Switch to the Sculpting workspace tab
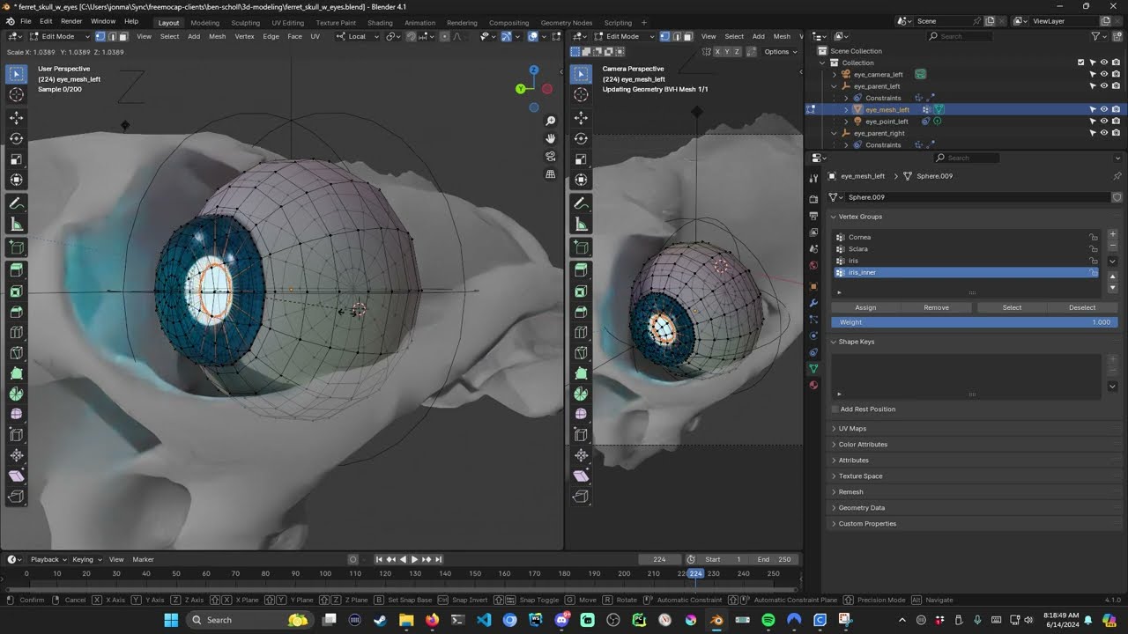Image resolution: width=1128 pixels, height=634 pixels. [x=245, y=23]
